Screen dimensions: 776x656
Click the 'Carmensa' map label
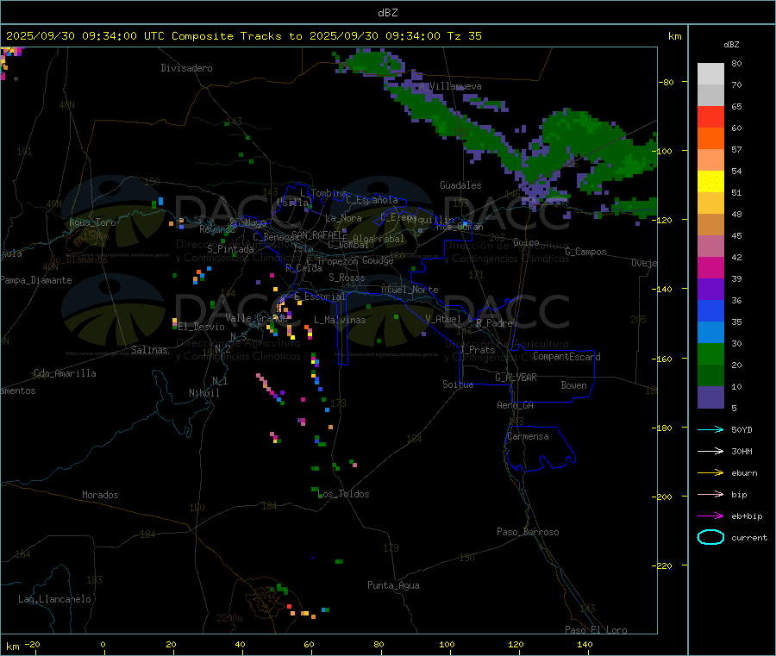pyautogui.click(x=528, y=437)
